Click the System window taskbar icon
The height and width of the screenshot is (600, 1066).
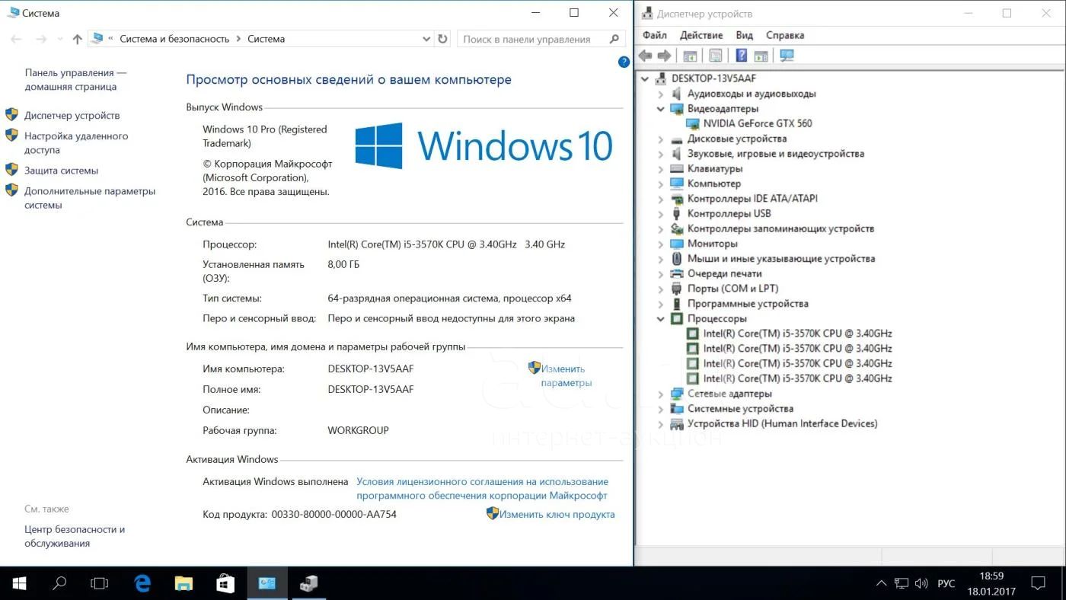click(x=266, y=583)
